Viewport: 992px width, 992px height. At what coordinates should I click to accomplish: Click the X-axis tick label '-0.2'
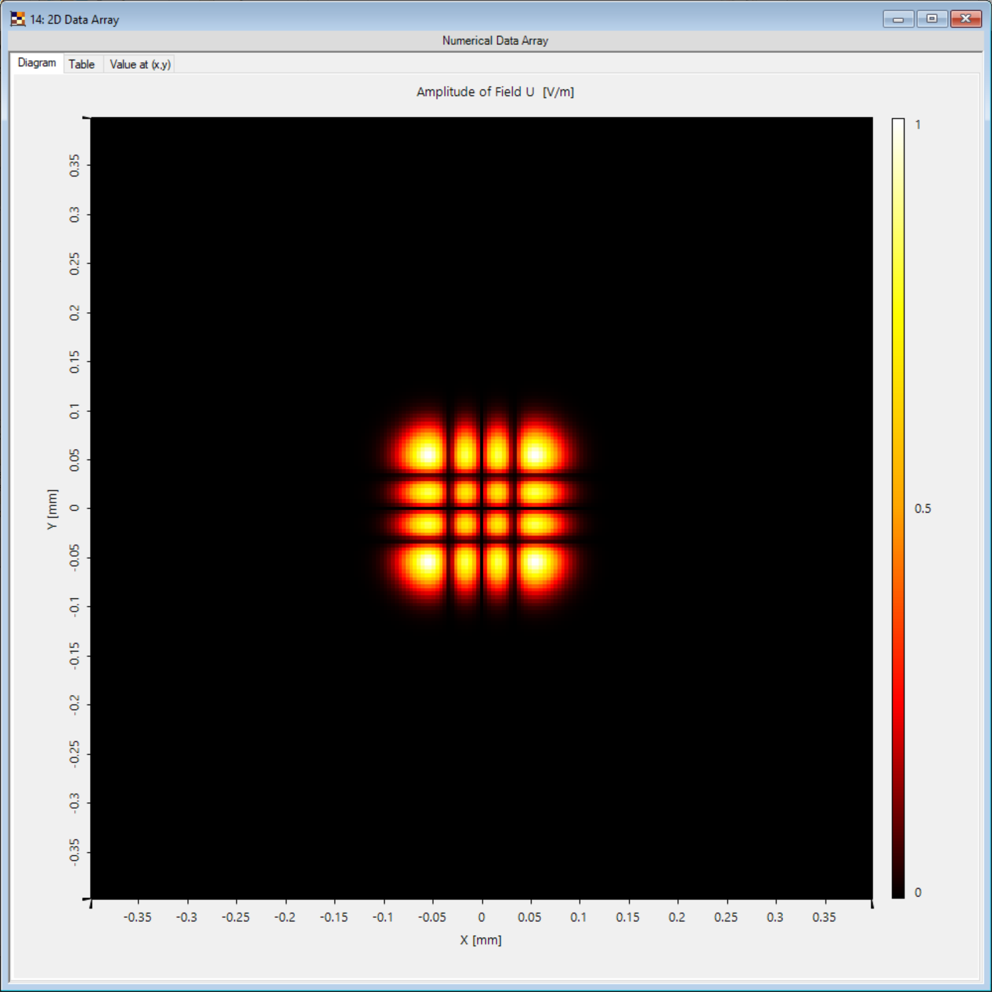(285, 917)
